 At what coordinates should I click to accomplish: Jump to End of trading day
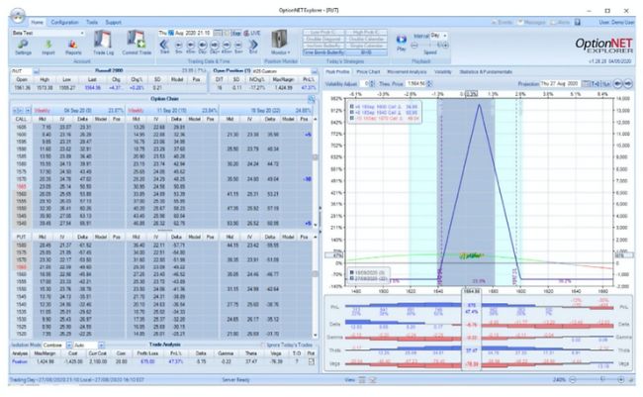255,46
